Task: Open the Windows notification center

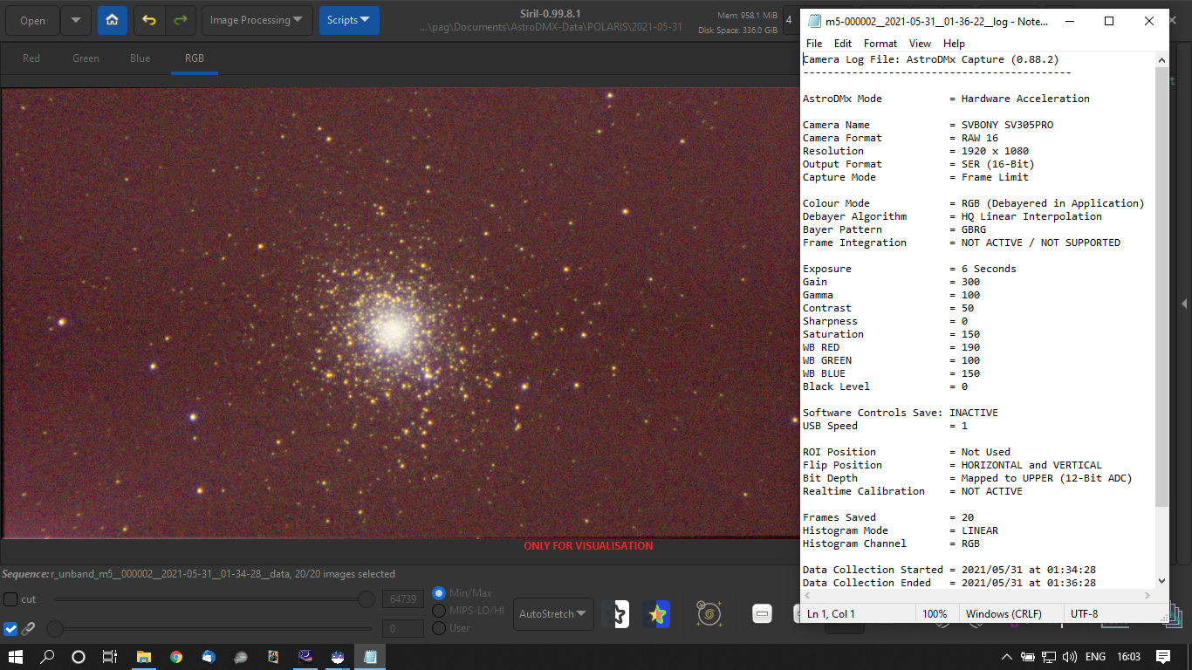Action: (x=1162, y=657)
